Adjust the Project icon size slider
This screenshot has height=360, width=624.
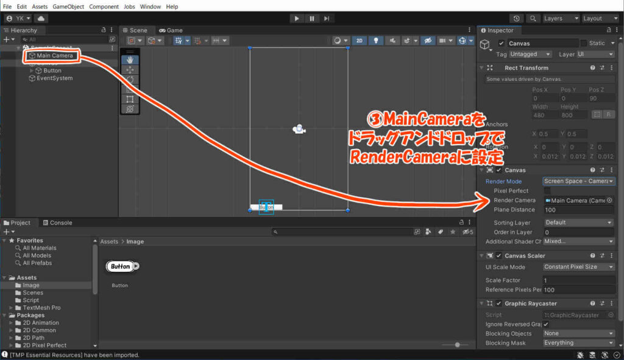[457, 345]
